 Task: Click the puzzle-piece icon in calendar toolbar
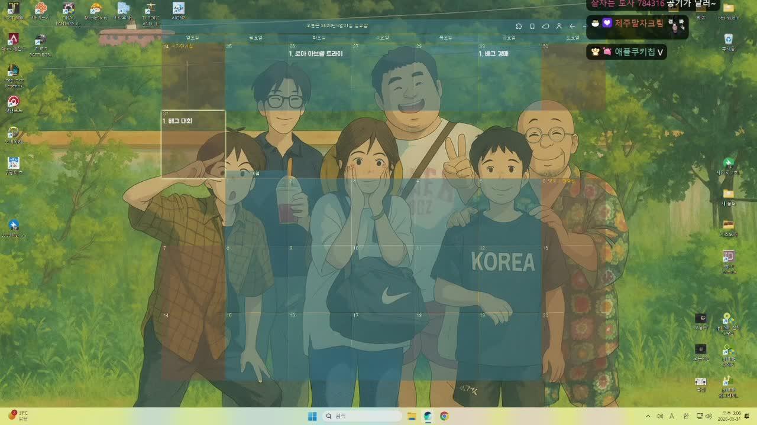519,26
